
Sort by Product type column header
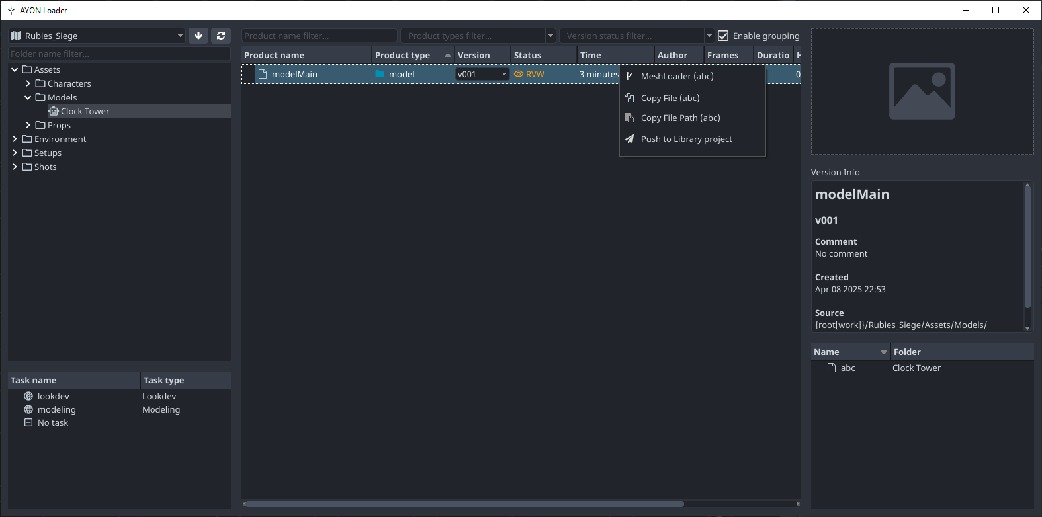pos(413,55)
